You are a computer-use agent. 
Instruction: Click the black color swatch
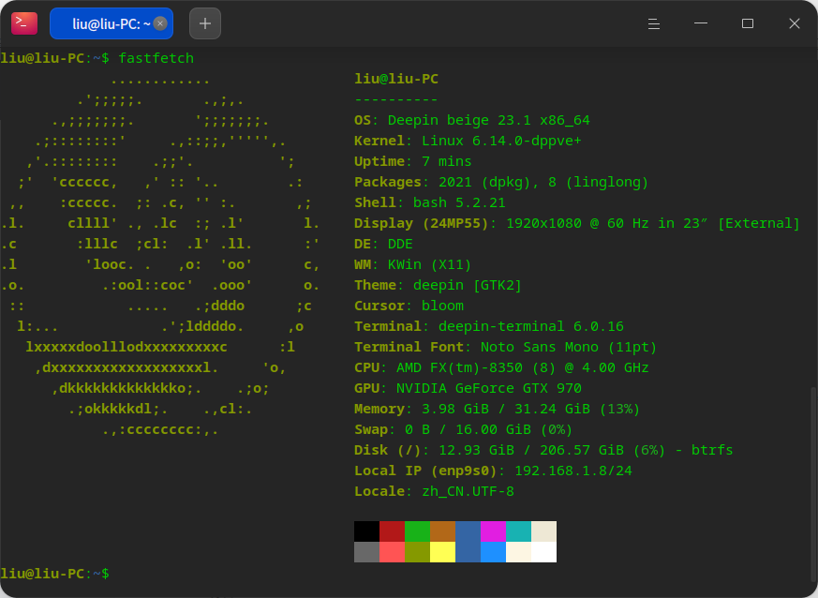(366, 531)
